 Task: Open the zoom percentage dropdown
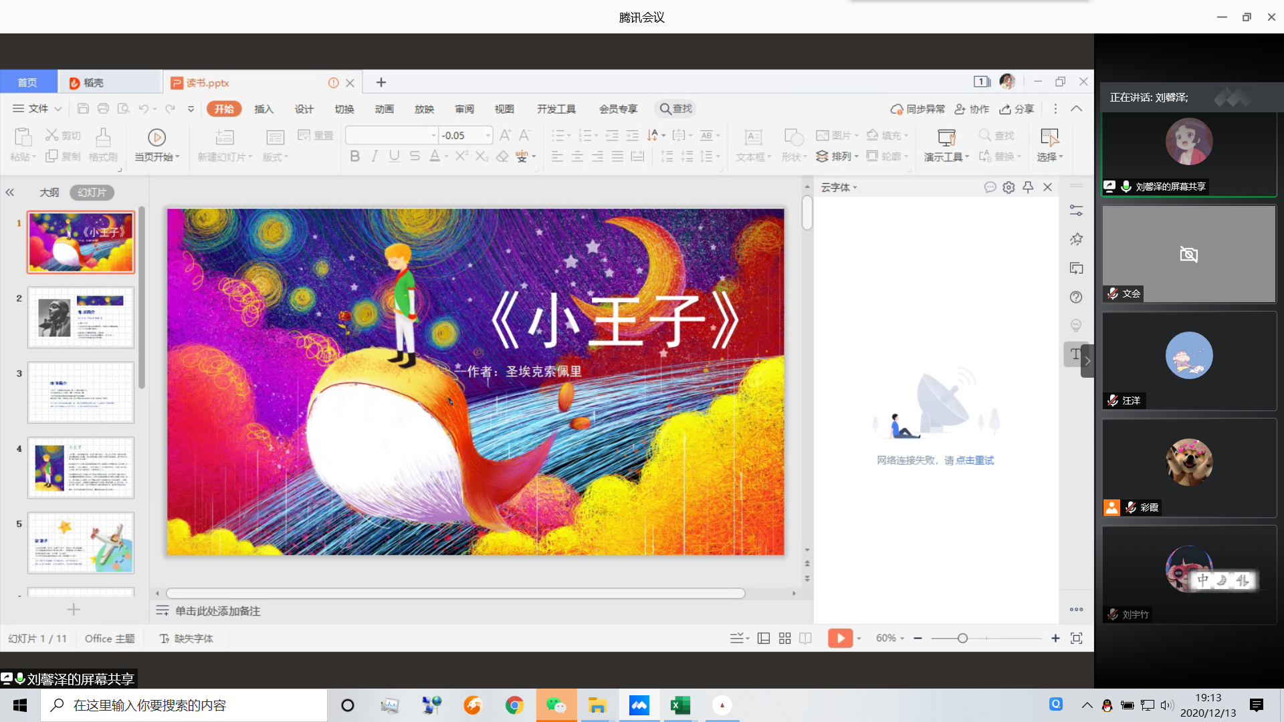(x=890, y=638)
